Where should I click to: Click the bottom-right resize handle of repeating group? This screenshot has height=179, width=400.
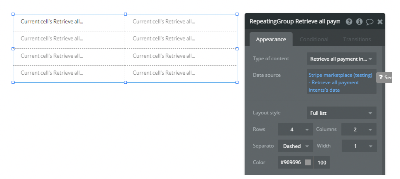237,82
